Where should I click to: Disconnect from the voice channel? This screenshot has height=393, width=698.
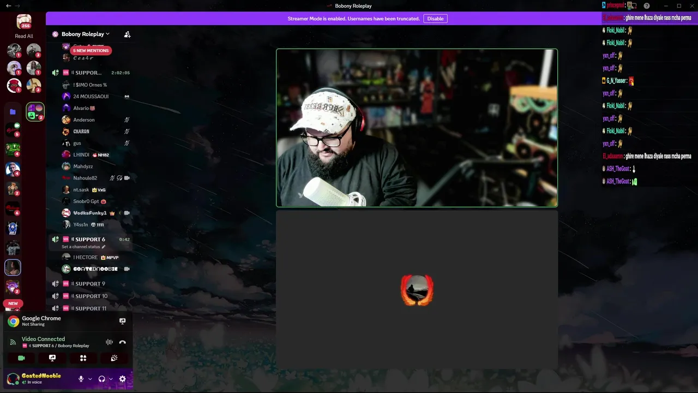click(x=123, y=342)
